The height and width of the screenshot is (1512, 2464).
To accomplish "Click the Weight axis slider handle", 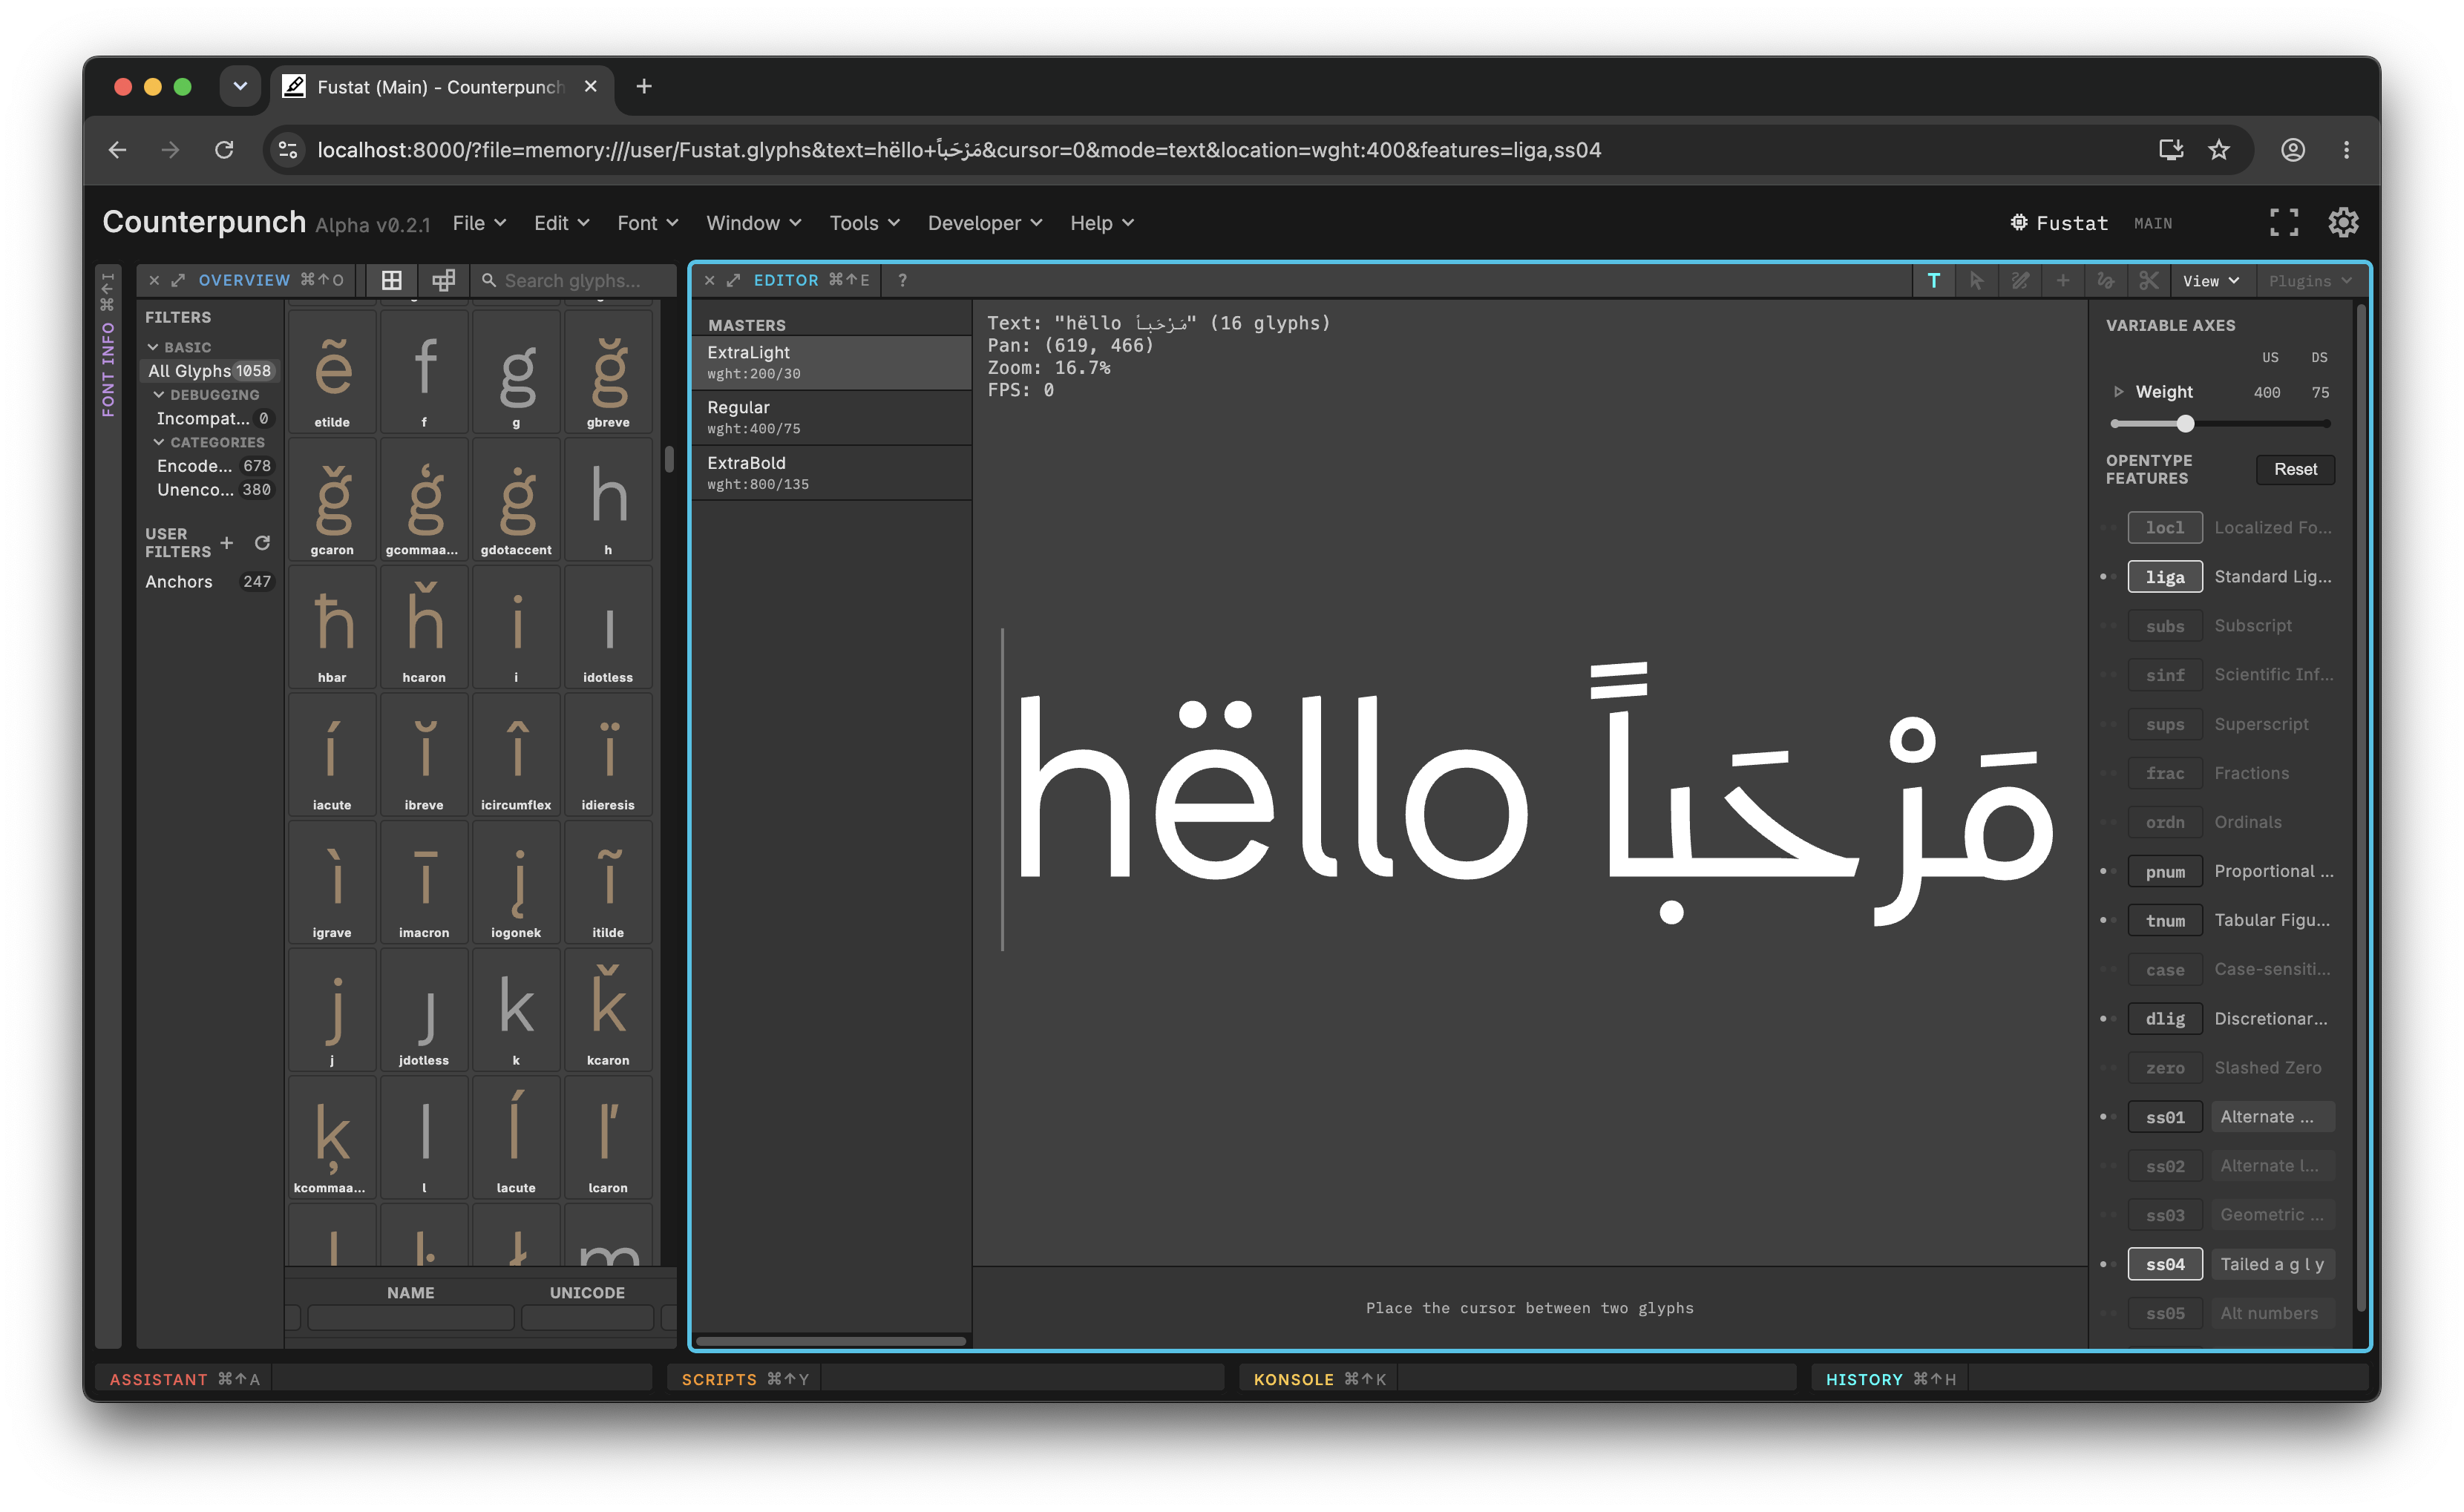I will [x=2185, y=424].
